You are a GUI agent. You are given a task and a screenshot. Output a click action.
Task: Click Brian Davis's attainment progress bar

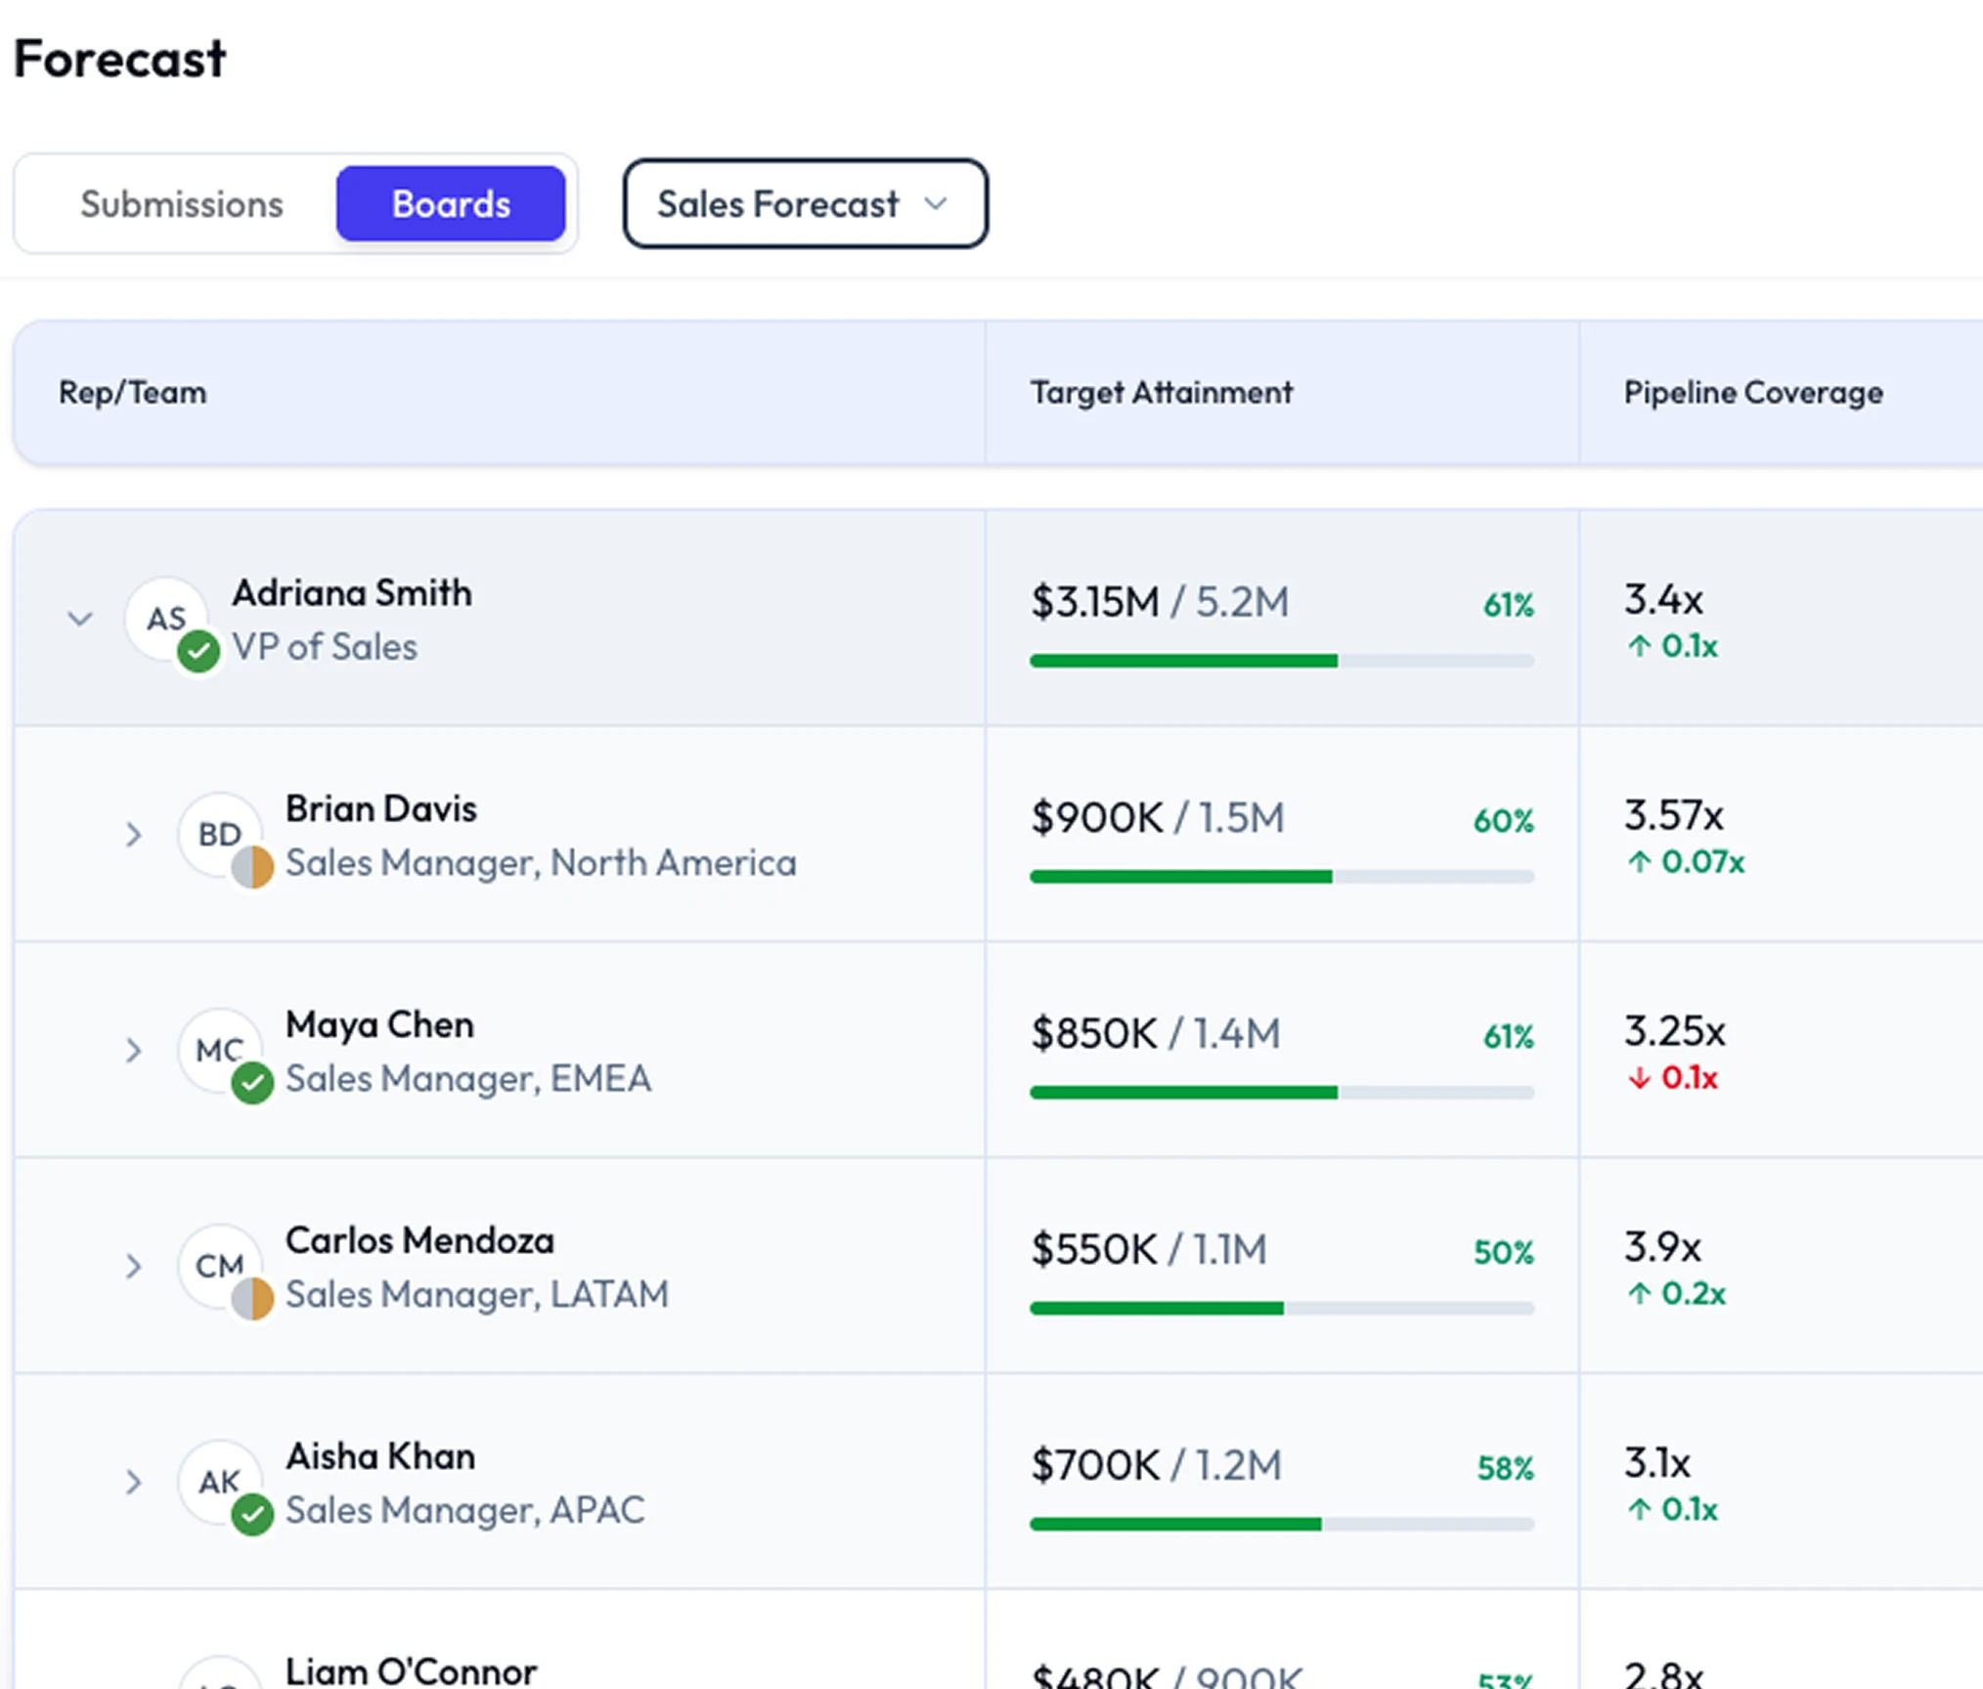click(1282, 877)
